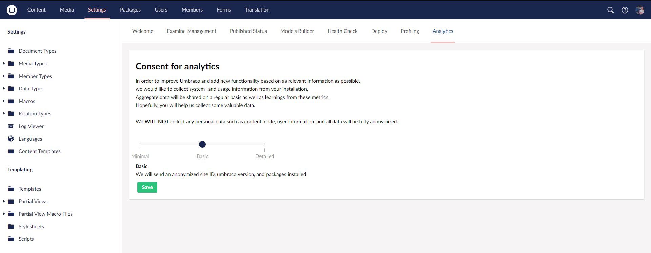651x253 pixels.
Task: Switch to the Published Status tab
Action: [x=248, y=31]
